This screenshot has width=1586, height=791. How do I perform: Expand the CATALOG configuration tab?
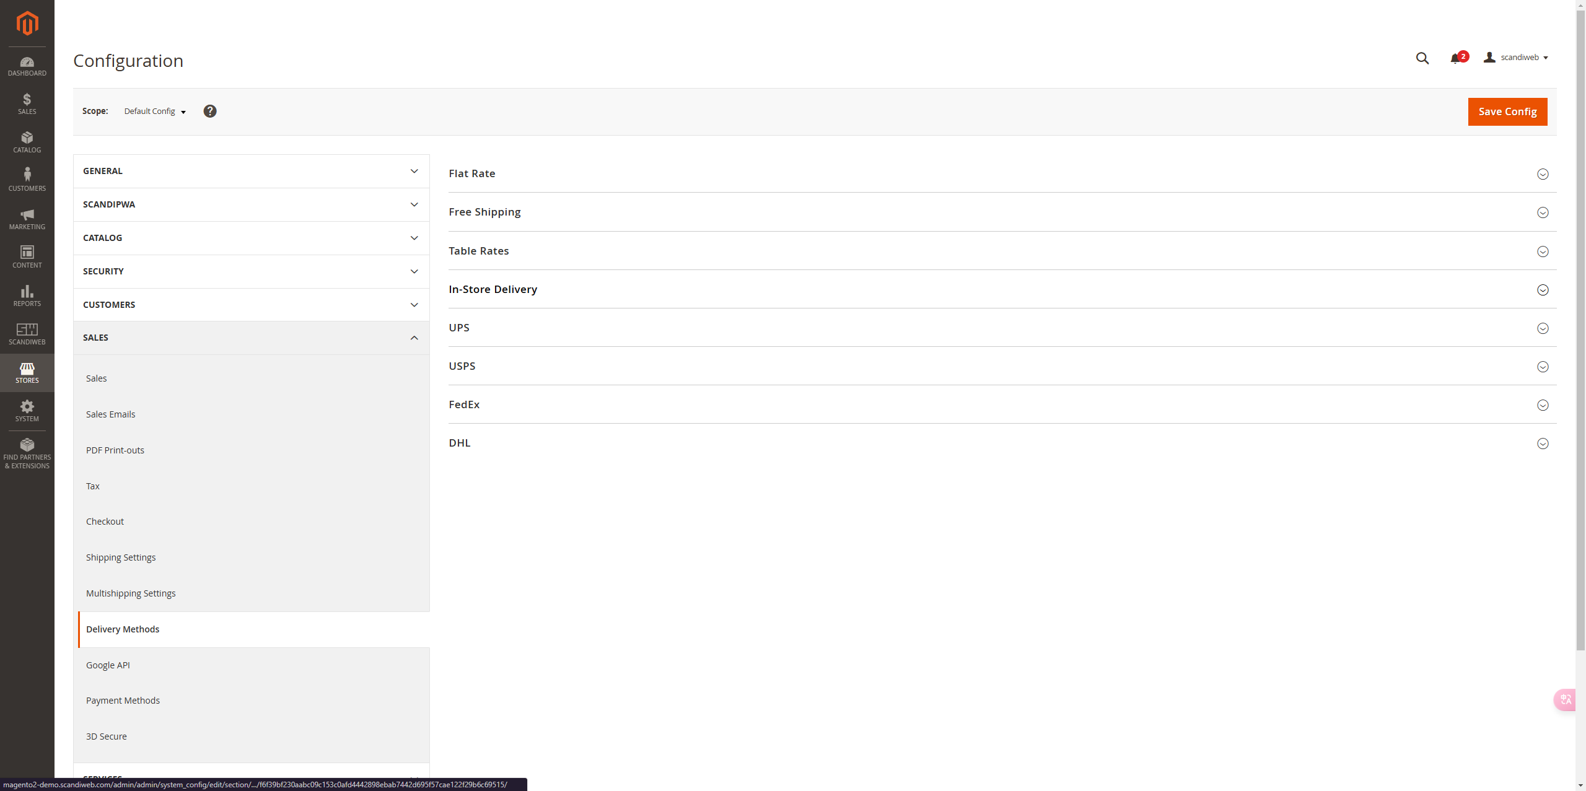tap(252, 238)
